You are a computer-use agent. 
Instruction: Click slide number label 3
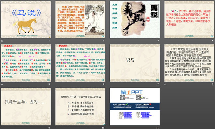point(158,41)
